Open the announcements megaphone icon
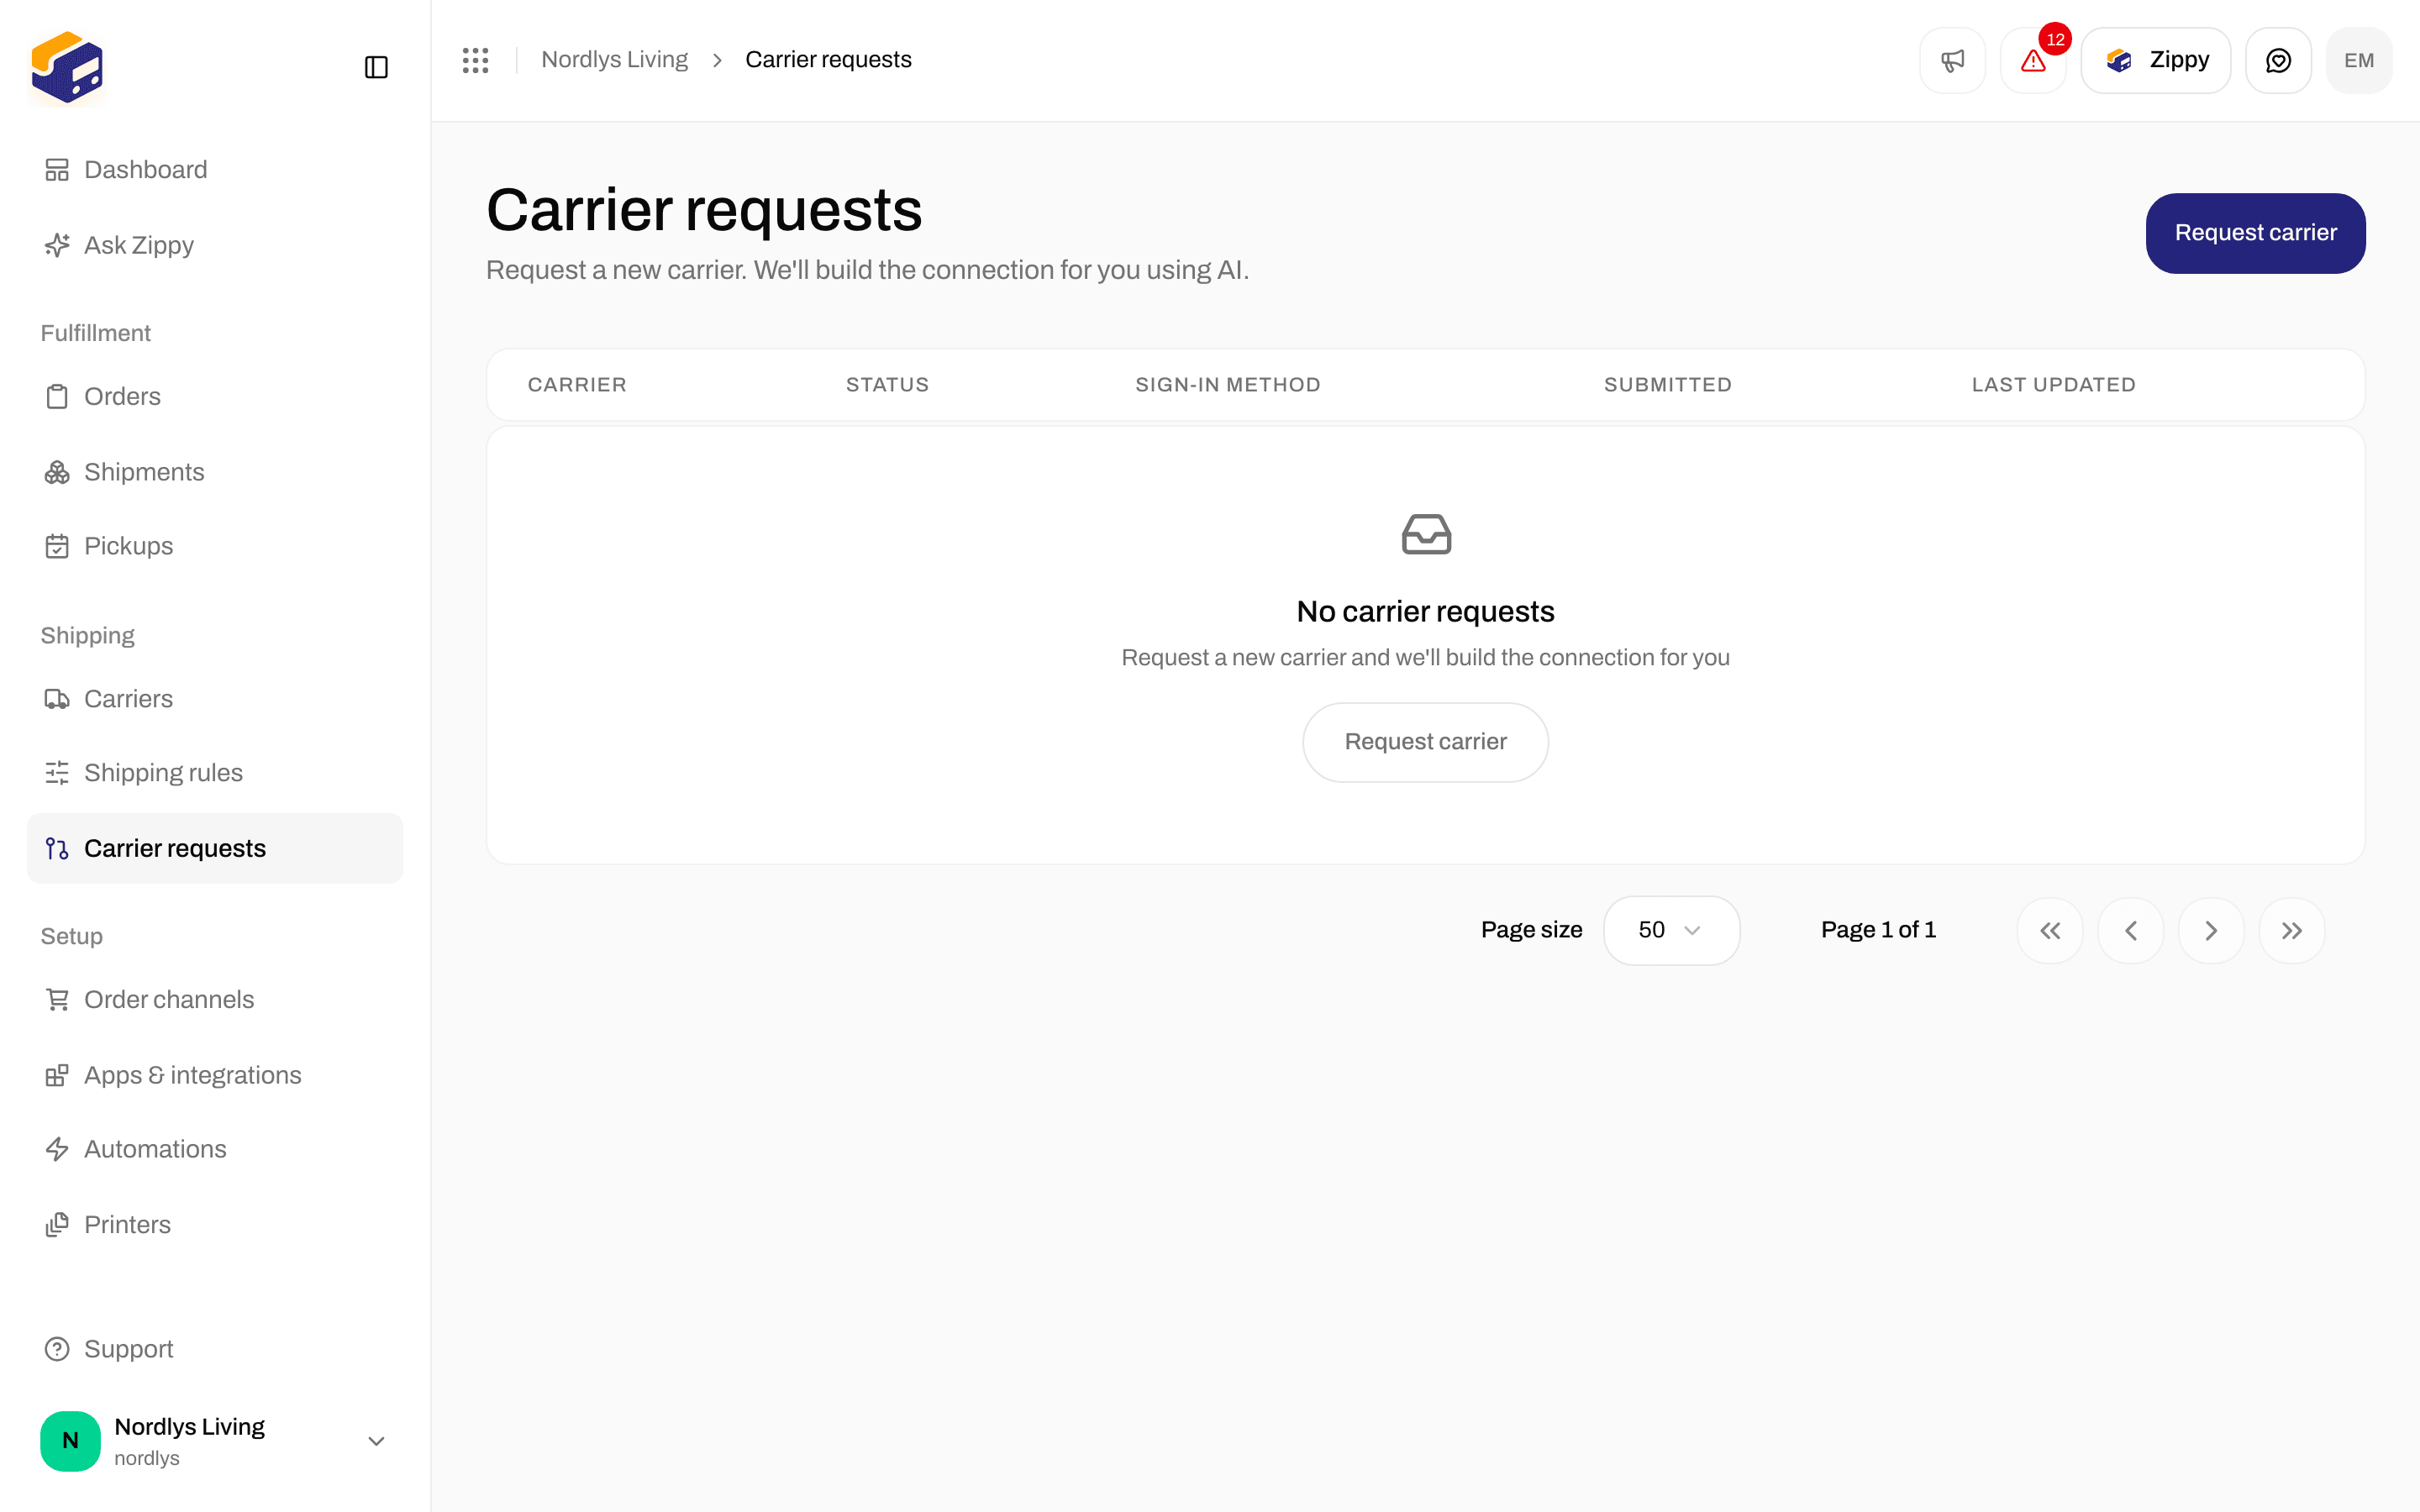The image size is (2420, 1512). [x=1952, y=60]
